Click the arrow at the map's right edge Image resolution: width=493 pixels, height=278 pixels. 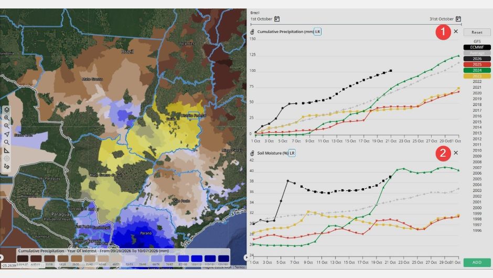click(245, 258)
